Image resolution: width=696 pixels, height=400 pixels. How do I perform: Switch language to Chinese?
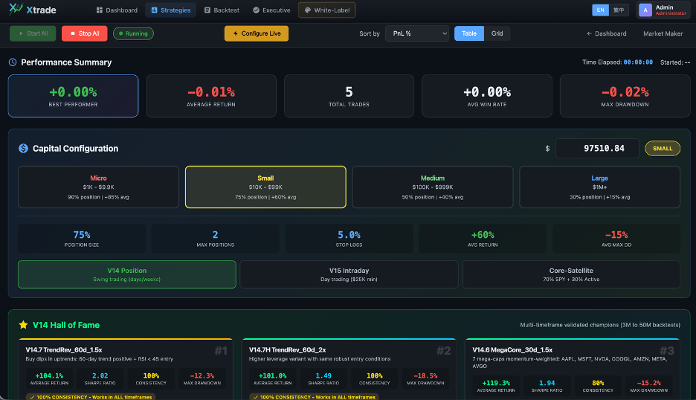pos(619,10)
